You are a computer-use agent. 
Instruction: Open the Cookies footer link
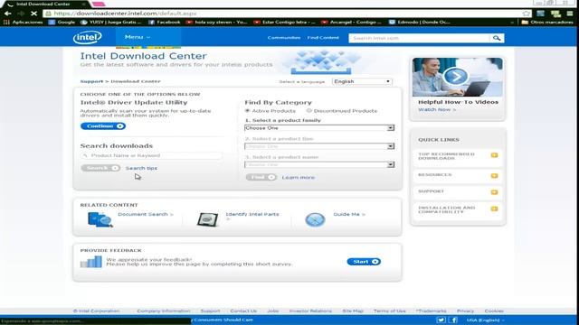pos(494,311)
